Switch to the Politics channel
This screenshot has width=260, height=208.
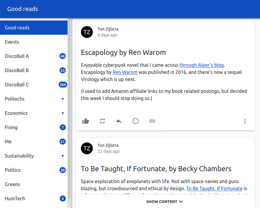13,170
